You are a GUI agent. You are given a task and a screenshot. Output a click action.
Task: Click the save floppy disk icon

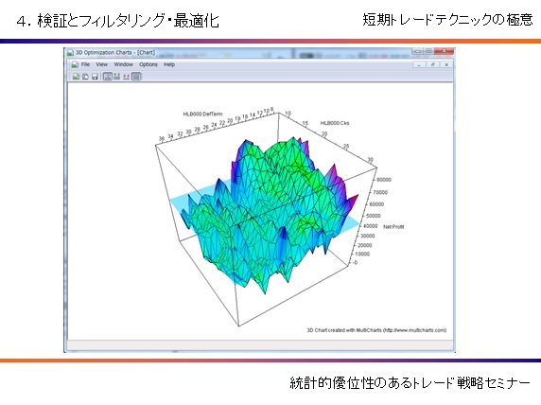(x=95, y=77)
